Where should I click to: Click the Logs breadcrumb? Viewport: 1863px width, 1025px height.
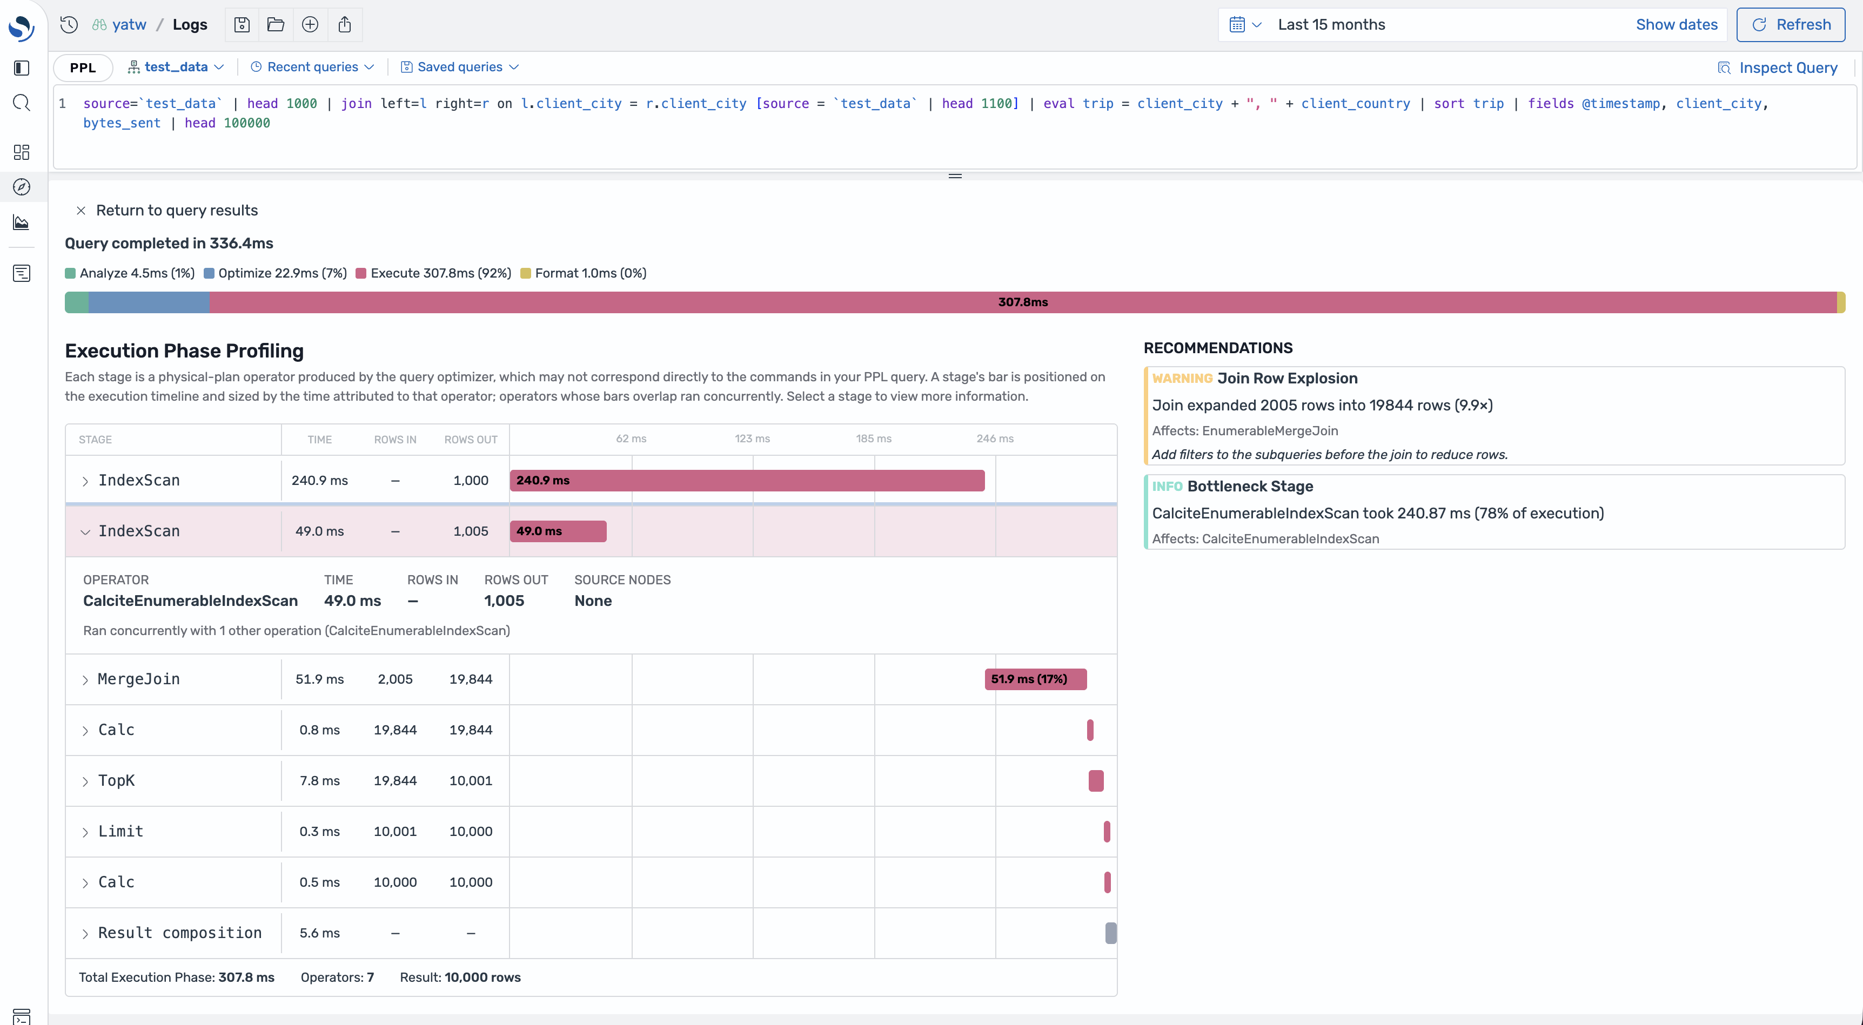point(190,25)
